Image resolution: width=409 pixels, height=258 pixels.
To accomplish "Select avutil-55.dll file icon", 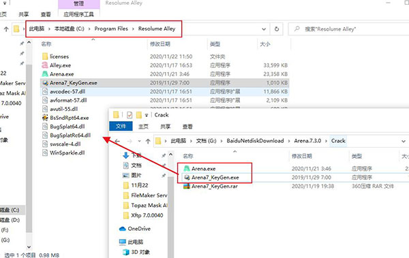I will point(45,109).
